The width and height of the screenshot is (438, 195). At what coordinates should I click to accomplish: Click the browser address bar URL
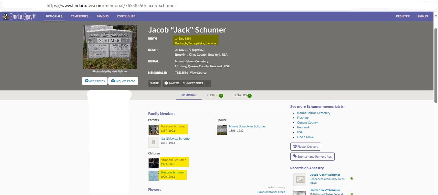click(x=111, y=6)
